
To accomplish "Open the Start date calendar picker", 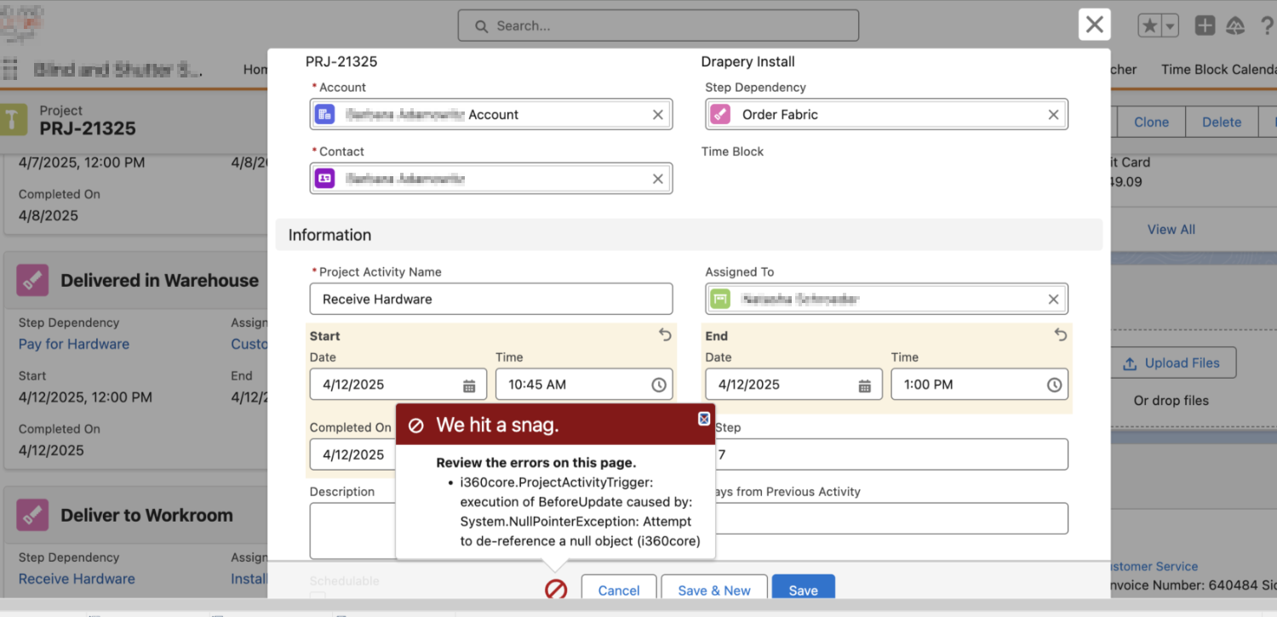I will click(469, 386).
